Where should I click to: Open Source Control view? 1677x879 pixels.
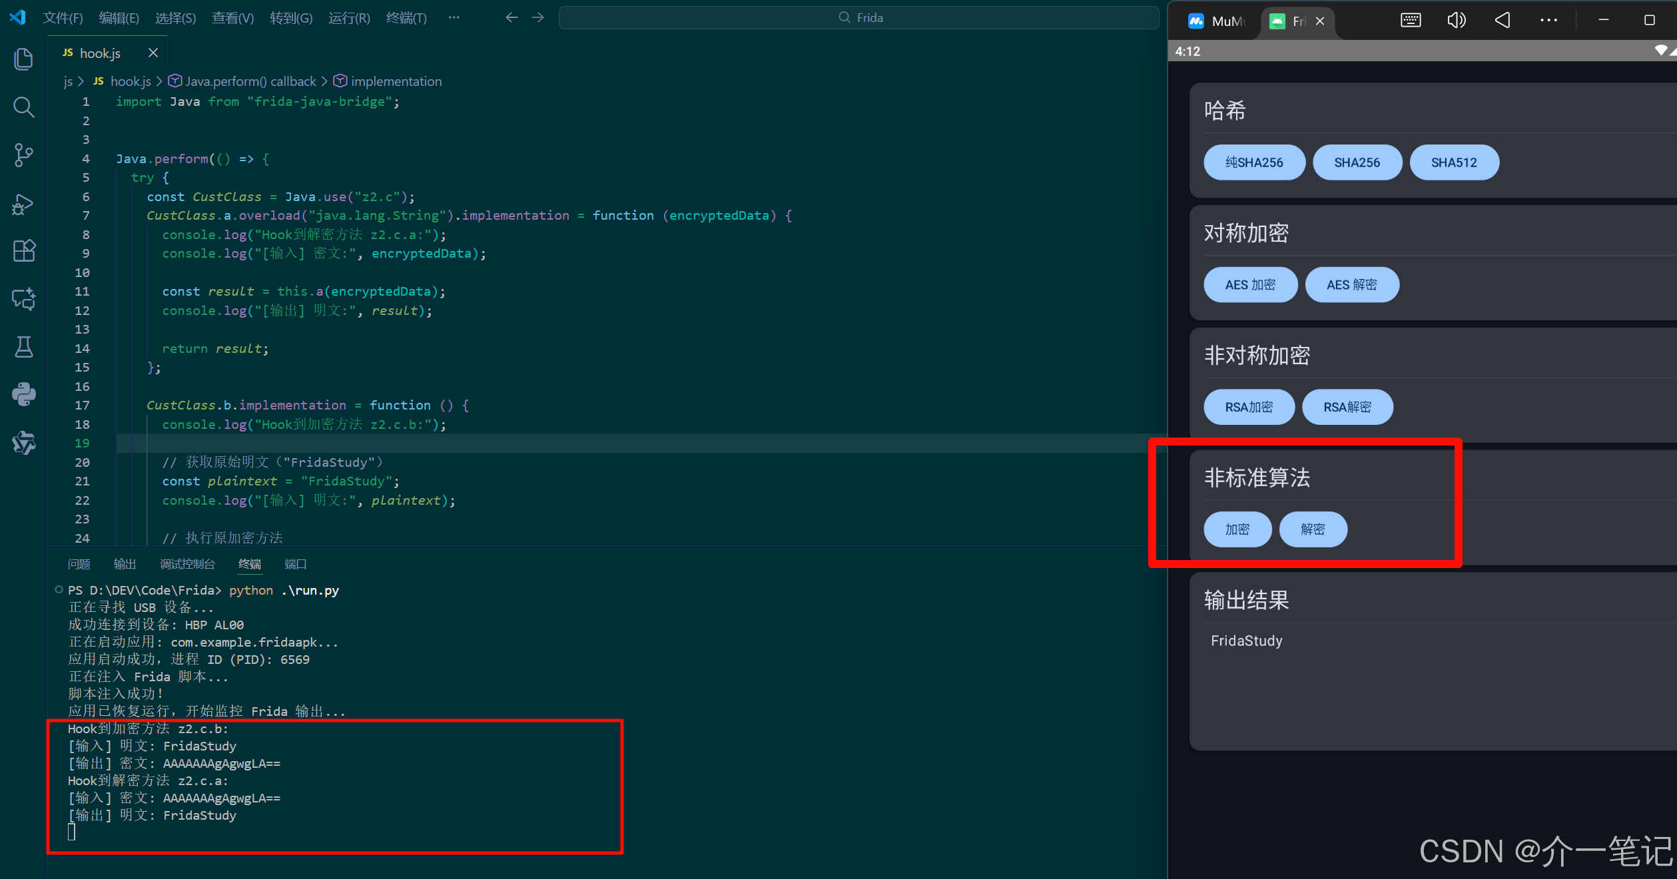coord(24,155)
